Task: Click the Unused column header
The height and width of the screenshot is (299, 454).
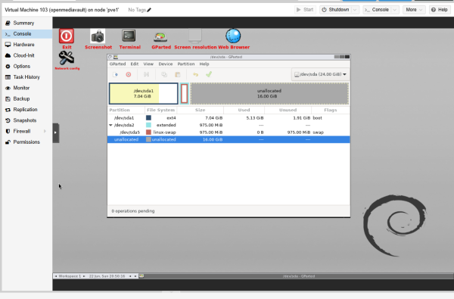Action: tap(288, 110)
